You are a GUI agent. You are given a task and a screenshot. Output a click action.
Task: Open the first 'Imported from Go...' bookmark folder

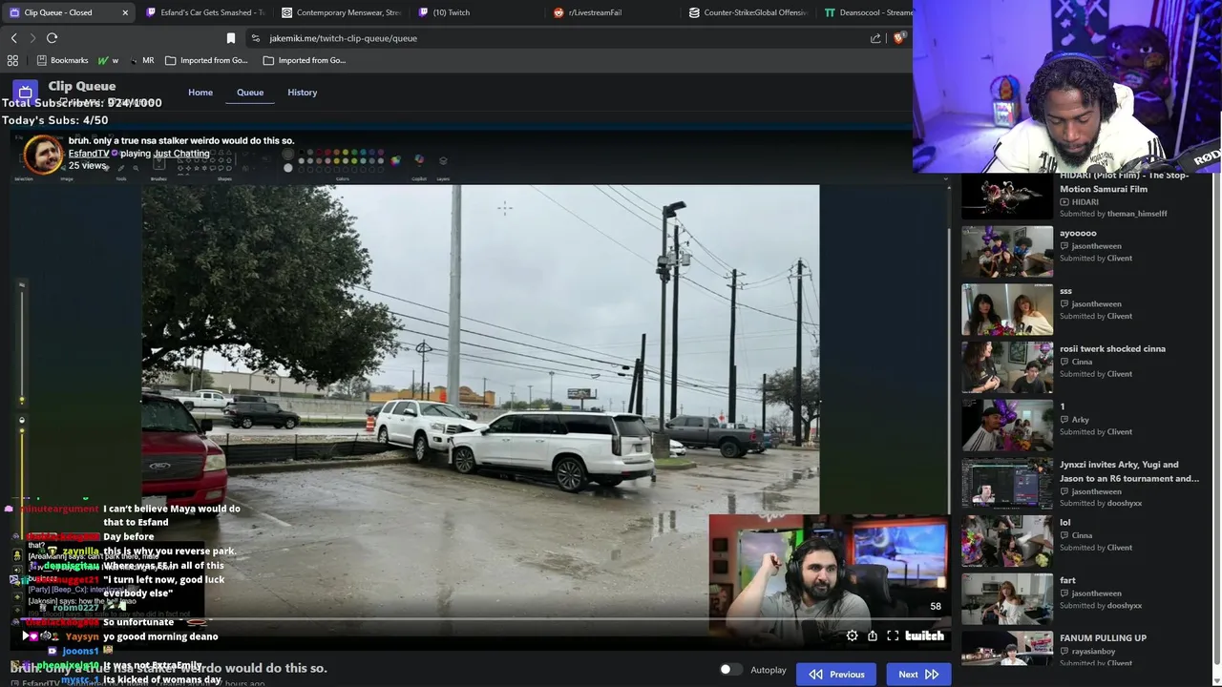206,60
